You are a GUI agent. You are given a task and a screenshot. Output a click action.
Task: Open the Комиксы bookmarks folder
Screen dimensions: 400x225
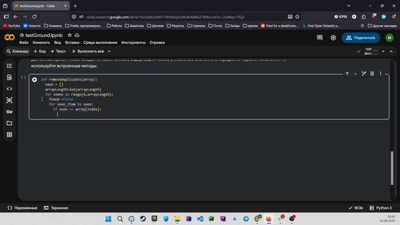[52, 26]
